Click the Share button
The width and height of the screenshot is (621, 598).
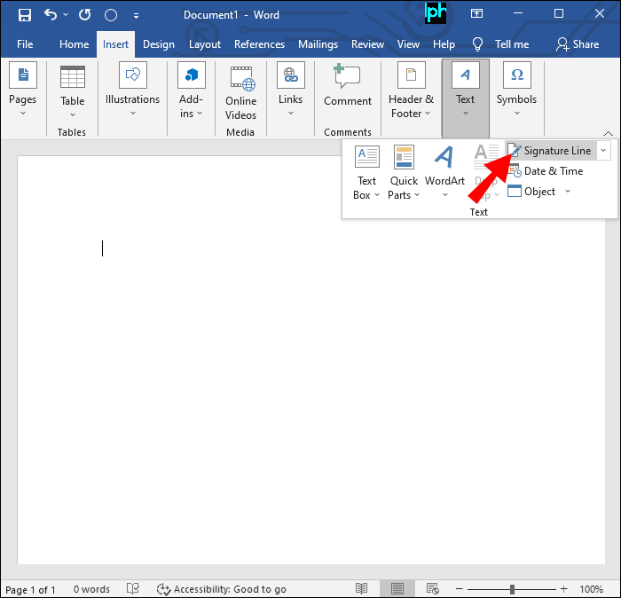[578, 44]
